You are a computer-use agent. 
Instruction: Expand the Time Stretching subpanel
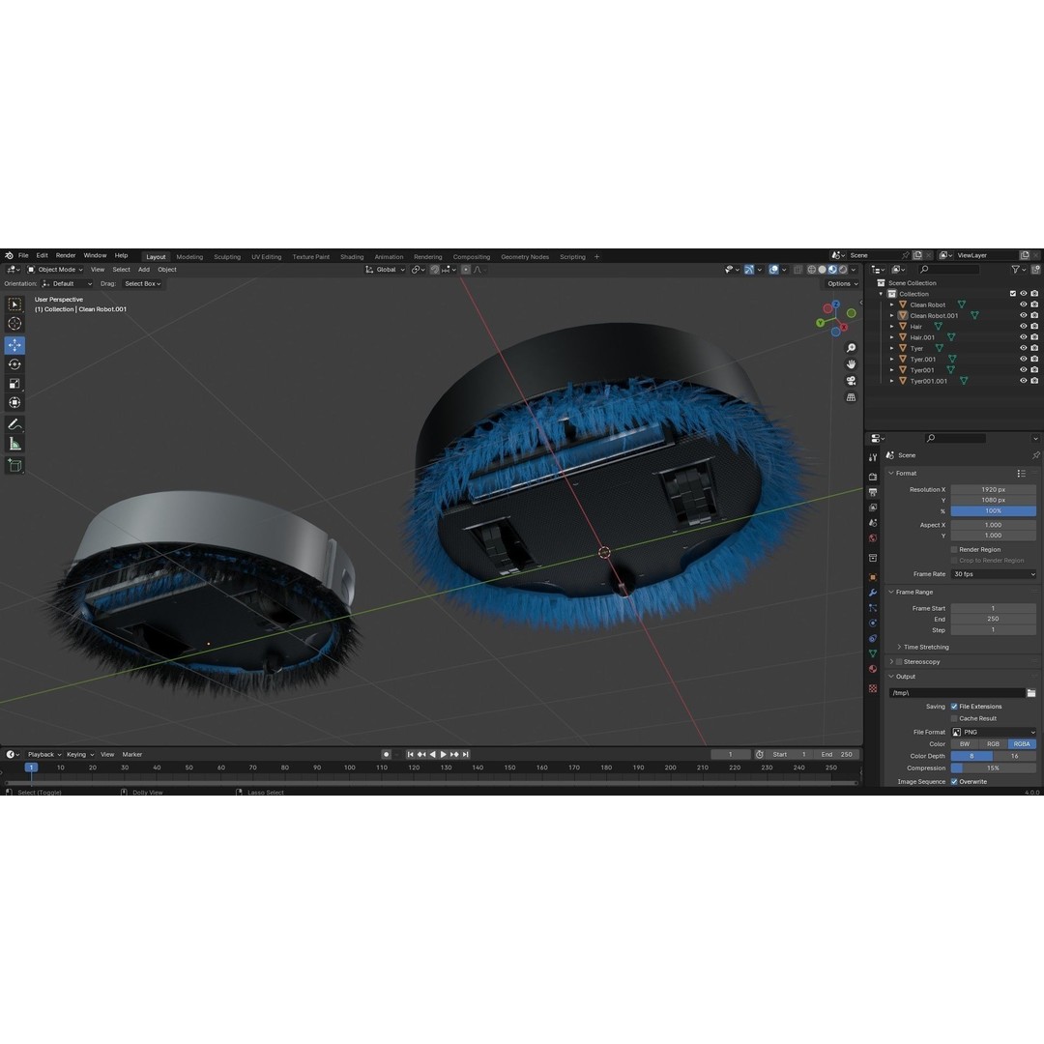[899, 647]
